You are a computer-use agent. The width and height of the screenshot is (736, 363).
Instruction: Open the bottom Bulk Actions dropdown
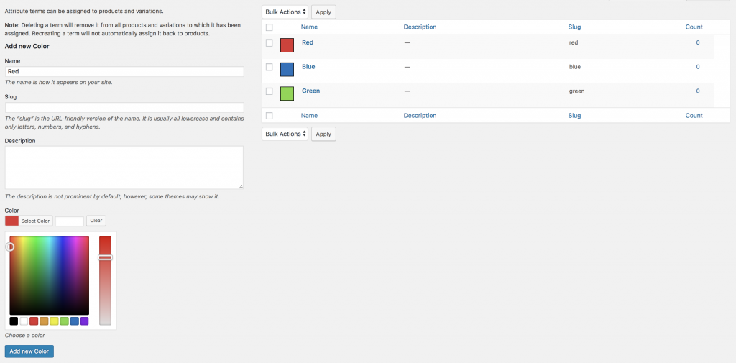coord(285,134)
